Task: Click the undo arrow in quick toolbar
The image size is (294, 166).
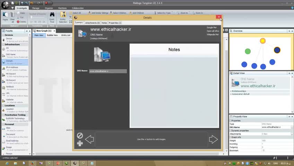Action: 32,3
